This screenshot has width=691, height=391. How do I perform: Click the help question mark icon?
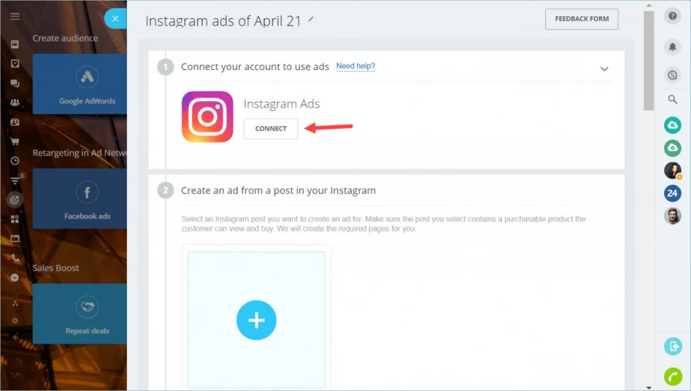coord(673,16)
